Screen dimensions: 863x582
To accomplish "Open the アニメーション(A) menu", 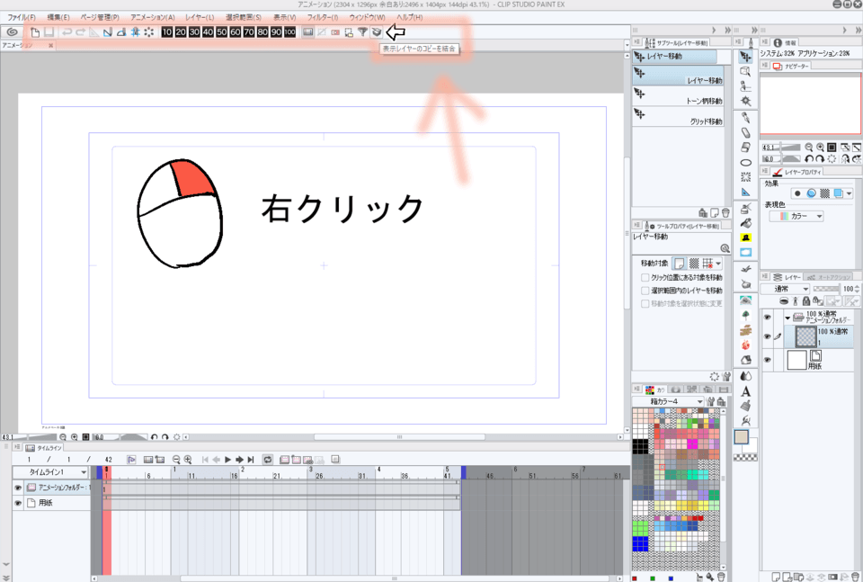I will pos(153,17).
